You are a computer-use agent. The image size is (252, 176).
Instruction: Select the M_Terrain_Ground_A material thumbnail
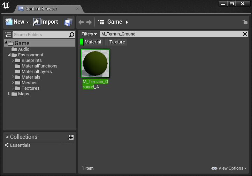[x=95, y=63]
